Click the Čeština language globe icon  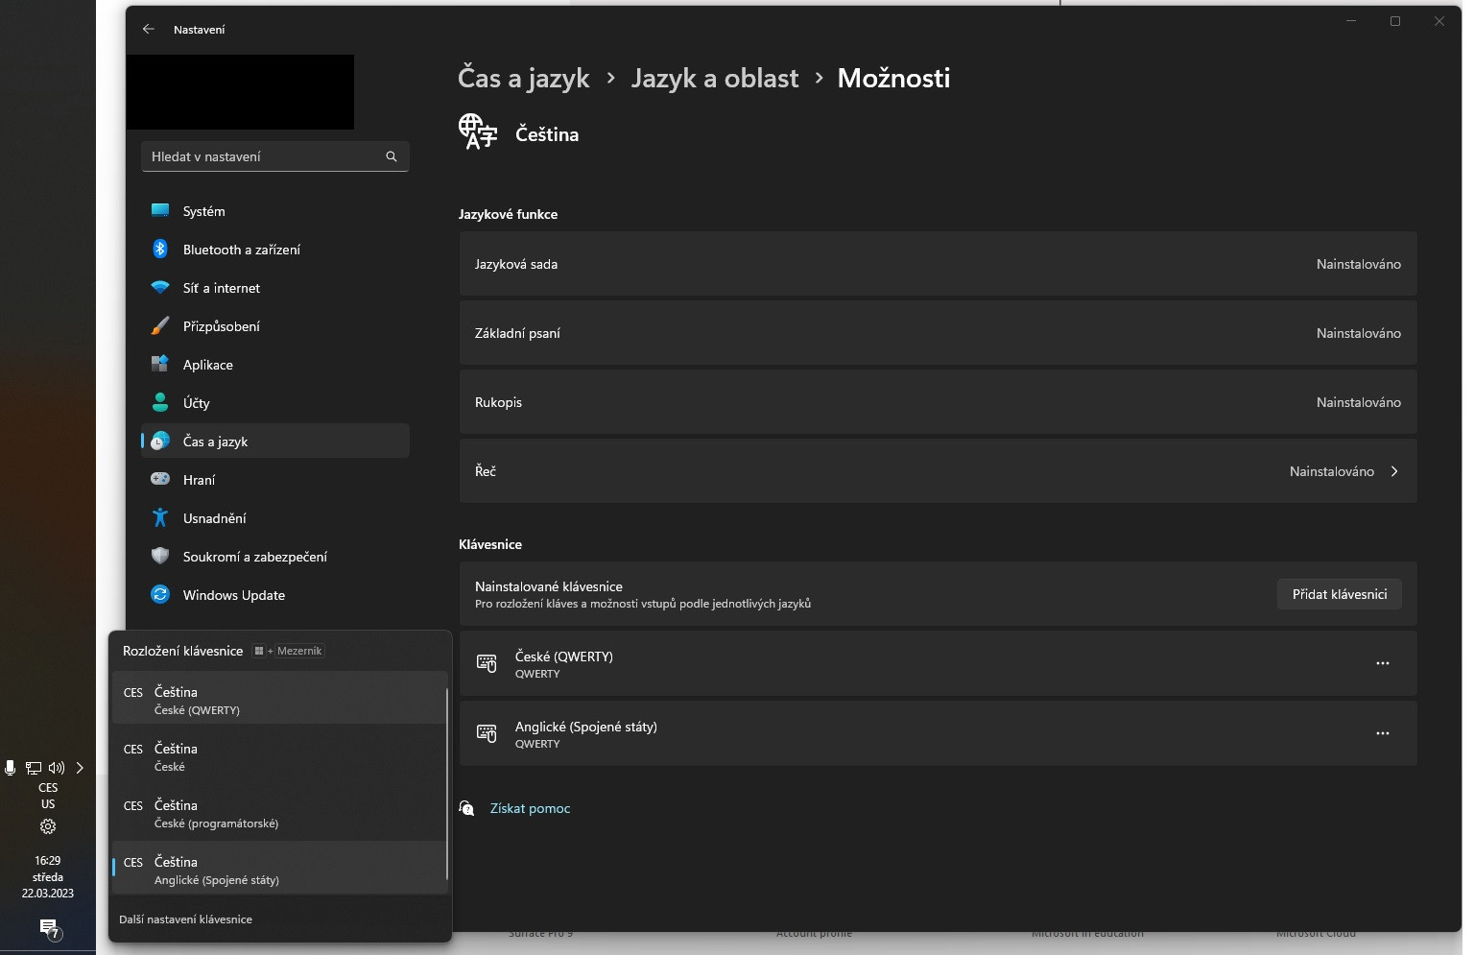[478, 132]
